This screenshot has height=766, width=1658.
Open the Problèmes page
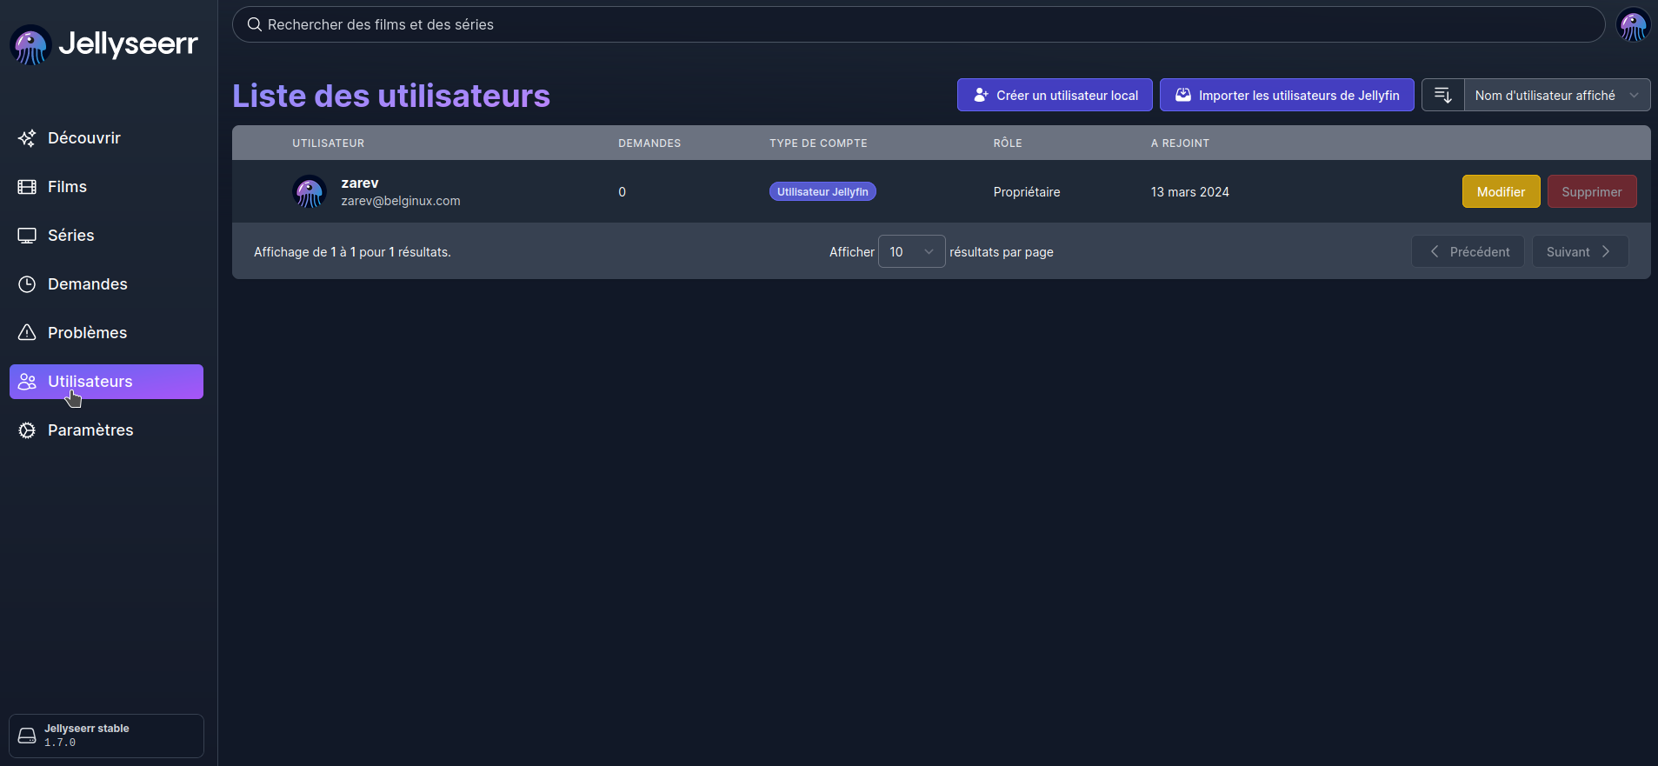pyautogui.click(x=106, y=333)
